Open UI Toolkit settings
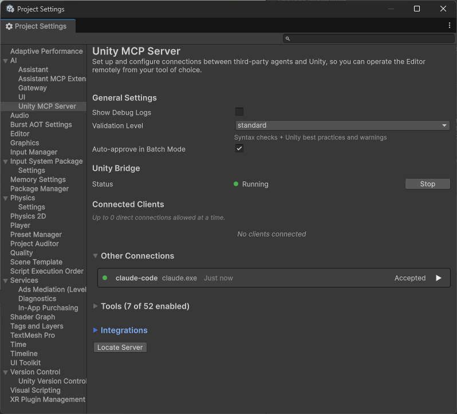This screenshot has width=457, height=414. click(25, 363)
